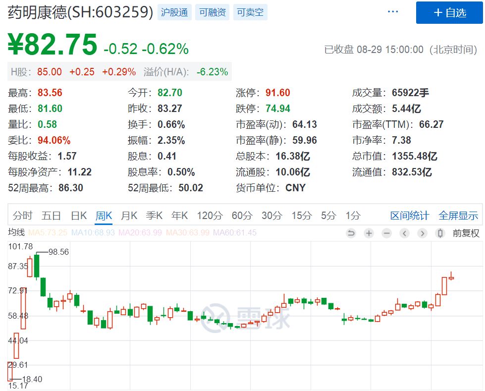485x391 pixels.
Task: Click 52周最高 value 86.30
Action: 71,188
